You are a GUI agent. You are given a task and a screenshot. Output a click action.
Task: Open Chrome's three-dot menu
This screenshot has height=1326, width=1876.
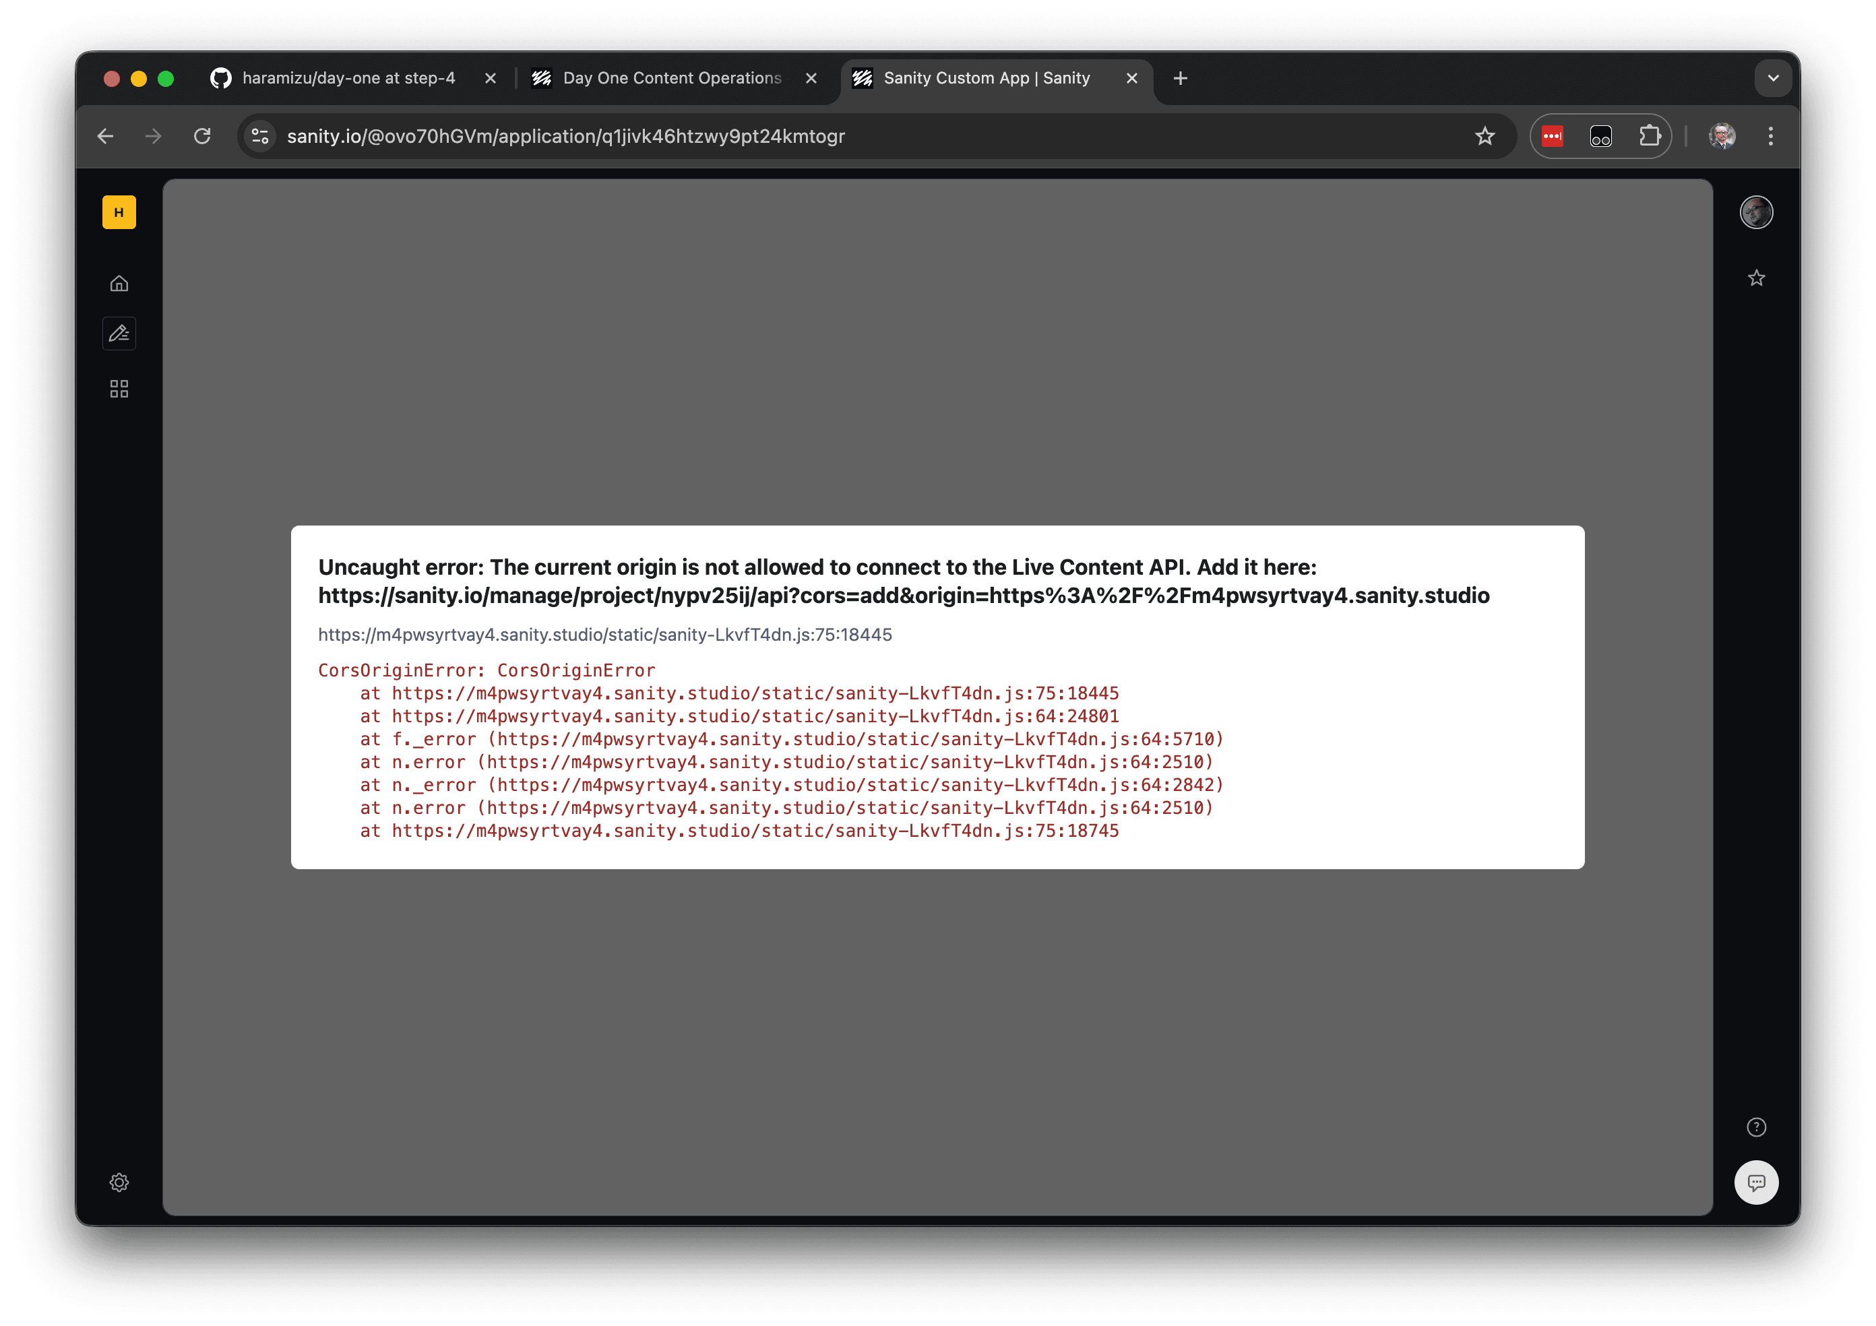(x=1771, y=136)
